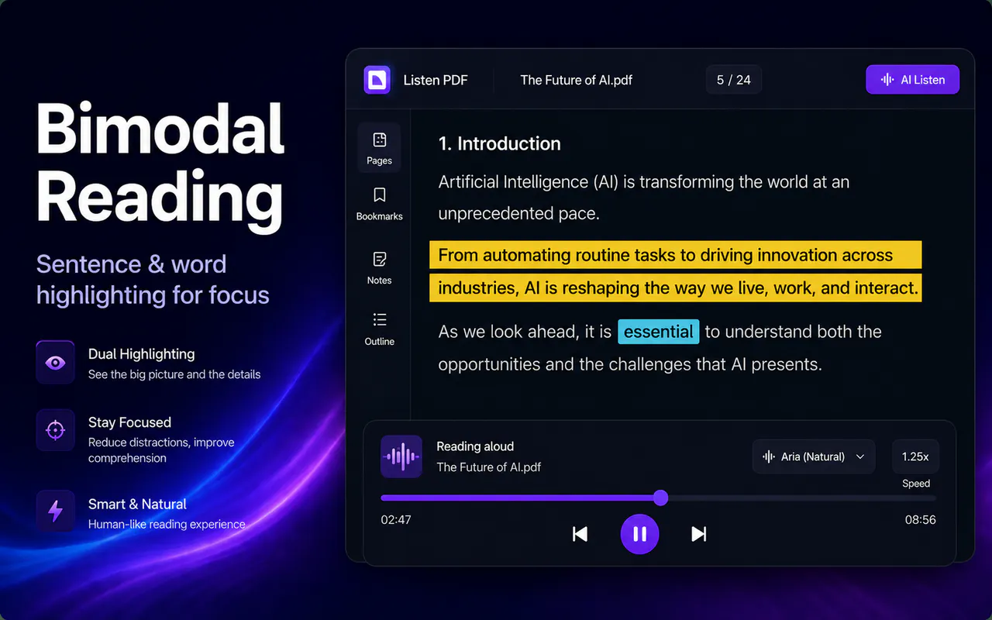Click 'Sentence & word highlighting for focus' subtitle
992x620 pixels.
pyautogui.click(x=153, y=280)
